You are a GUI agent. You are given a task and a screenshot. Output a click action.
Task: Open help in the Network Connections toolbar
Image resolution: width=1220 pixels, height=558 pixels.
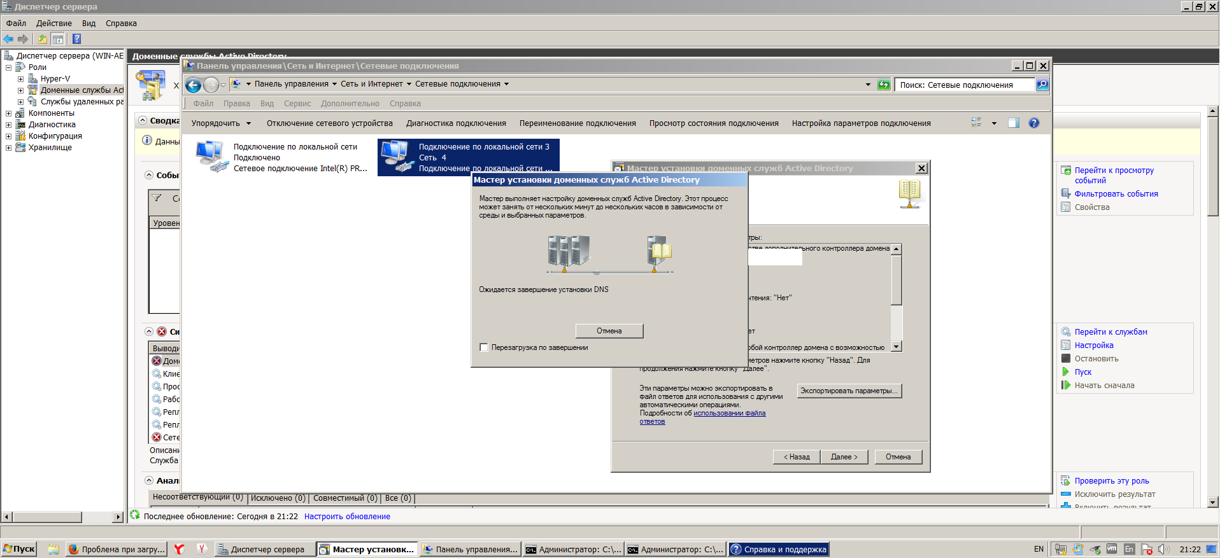coord(1034,123)
